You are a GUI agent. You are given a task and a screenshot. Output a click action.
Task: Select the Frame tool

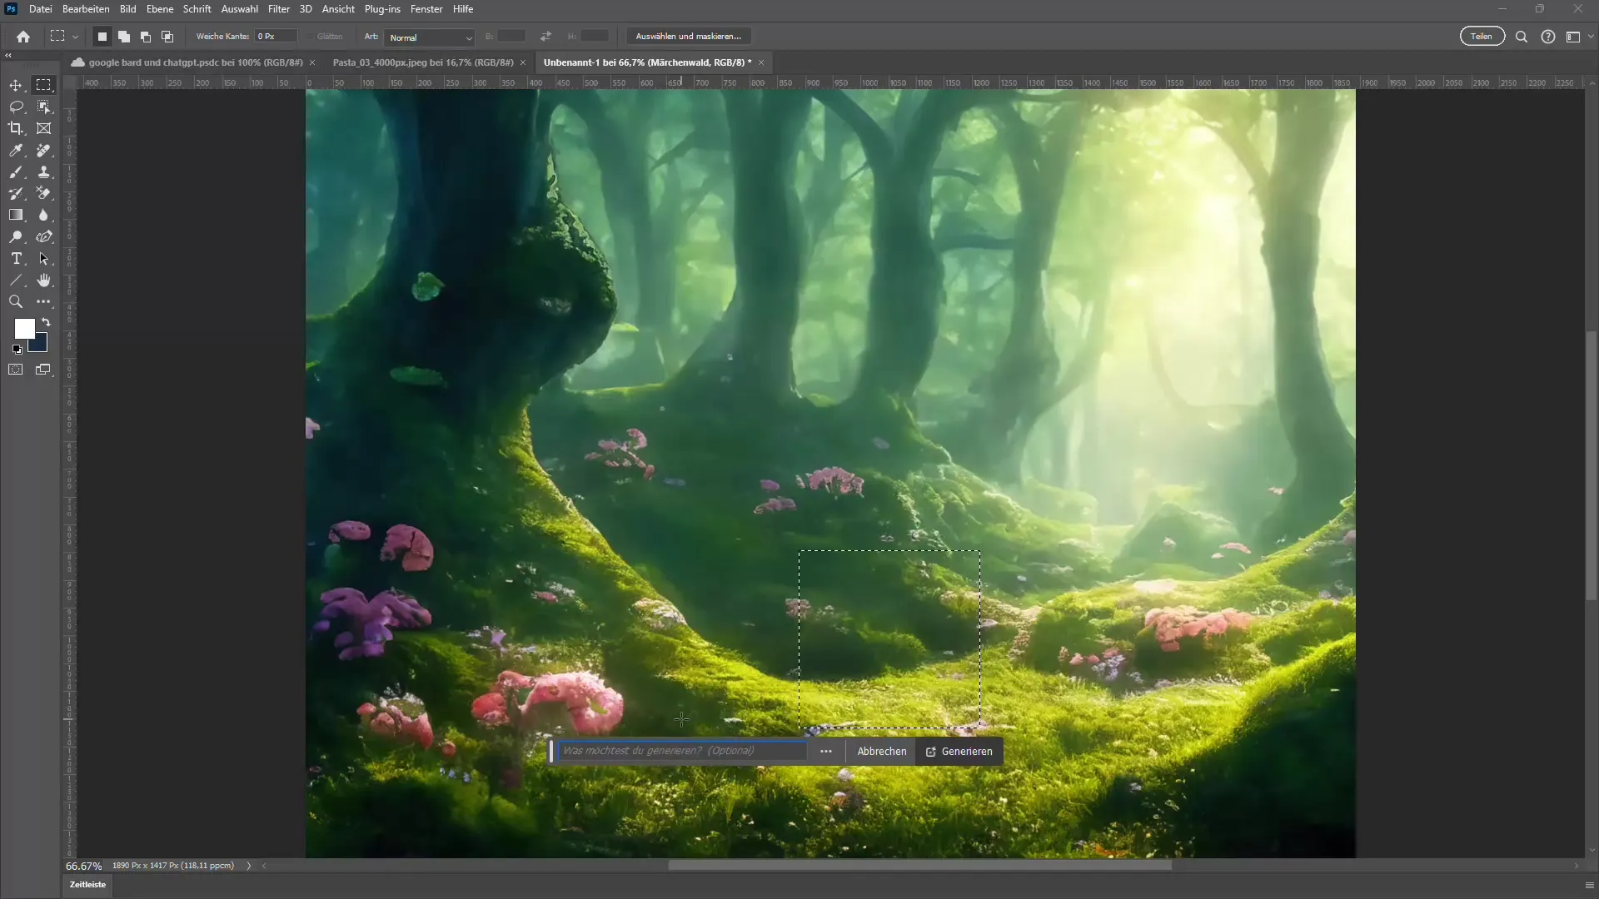[x=43, y=128]
